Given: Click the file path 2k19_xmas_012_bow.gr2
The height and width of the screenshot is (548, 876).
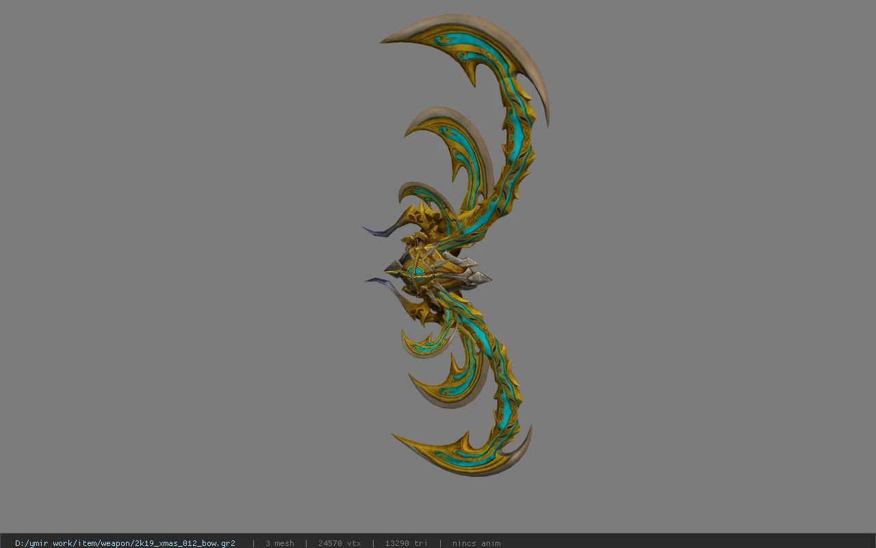Looking at the screenshot, I should coord(125,543).
